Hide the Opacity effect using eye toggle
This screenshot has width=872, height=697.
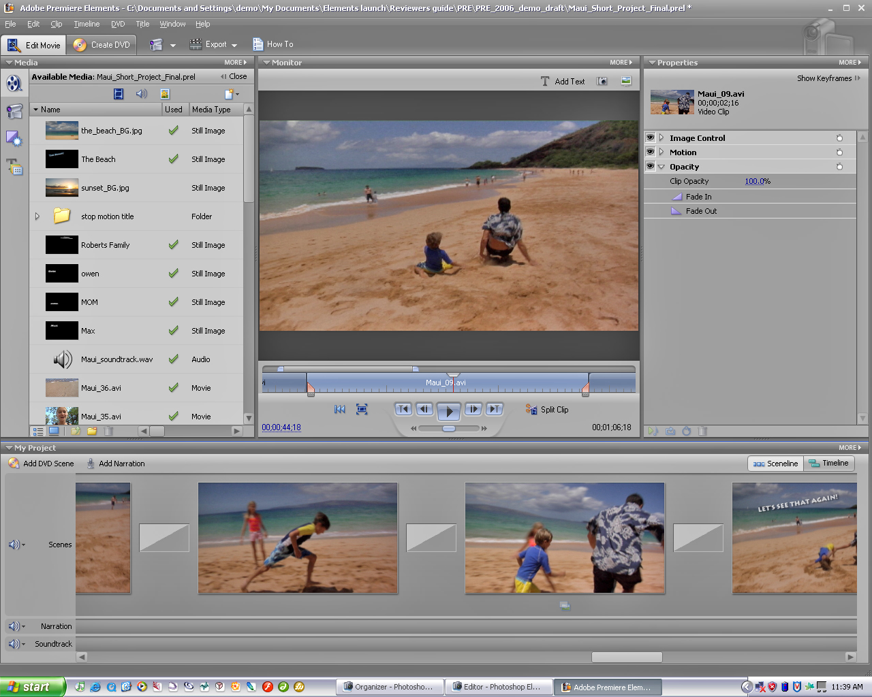[650, 166]
